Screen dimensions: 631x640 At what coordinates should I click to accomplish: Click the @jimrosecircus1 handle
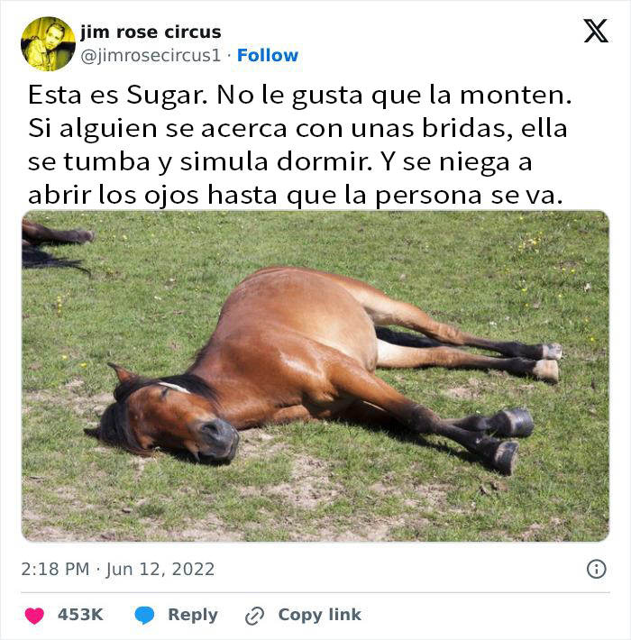coord(151,56)
